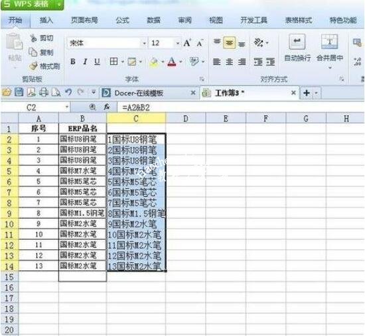Center text horizontally
Viewport: 365px width, 336px height.
pyautogui.click(x=230, y=62)
